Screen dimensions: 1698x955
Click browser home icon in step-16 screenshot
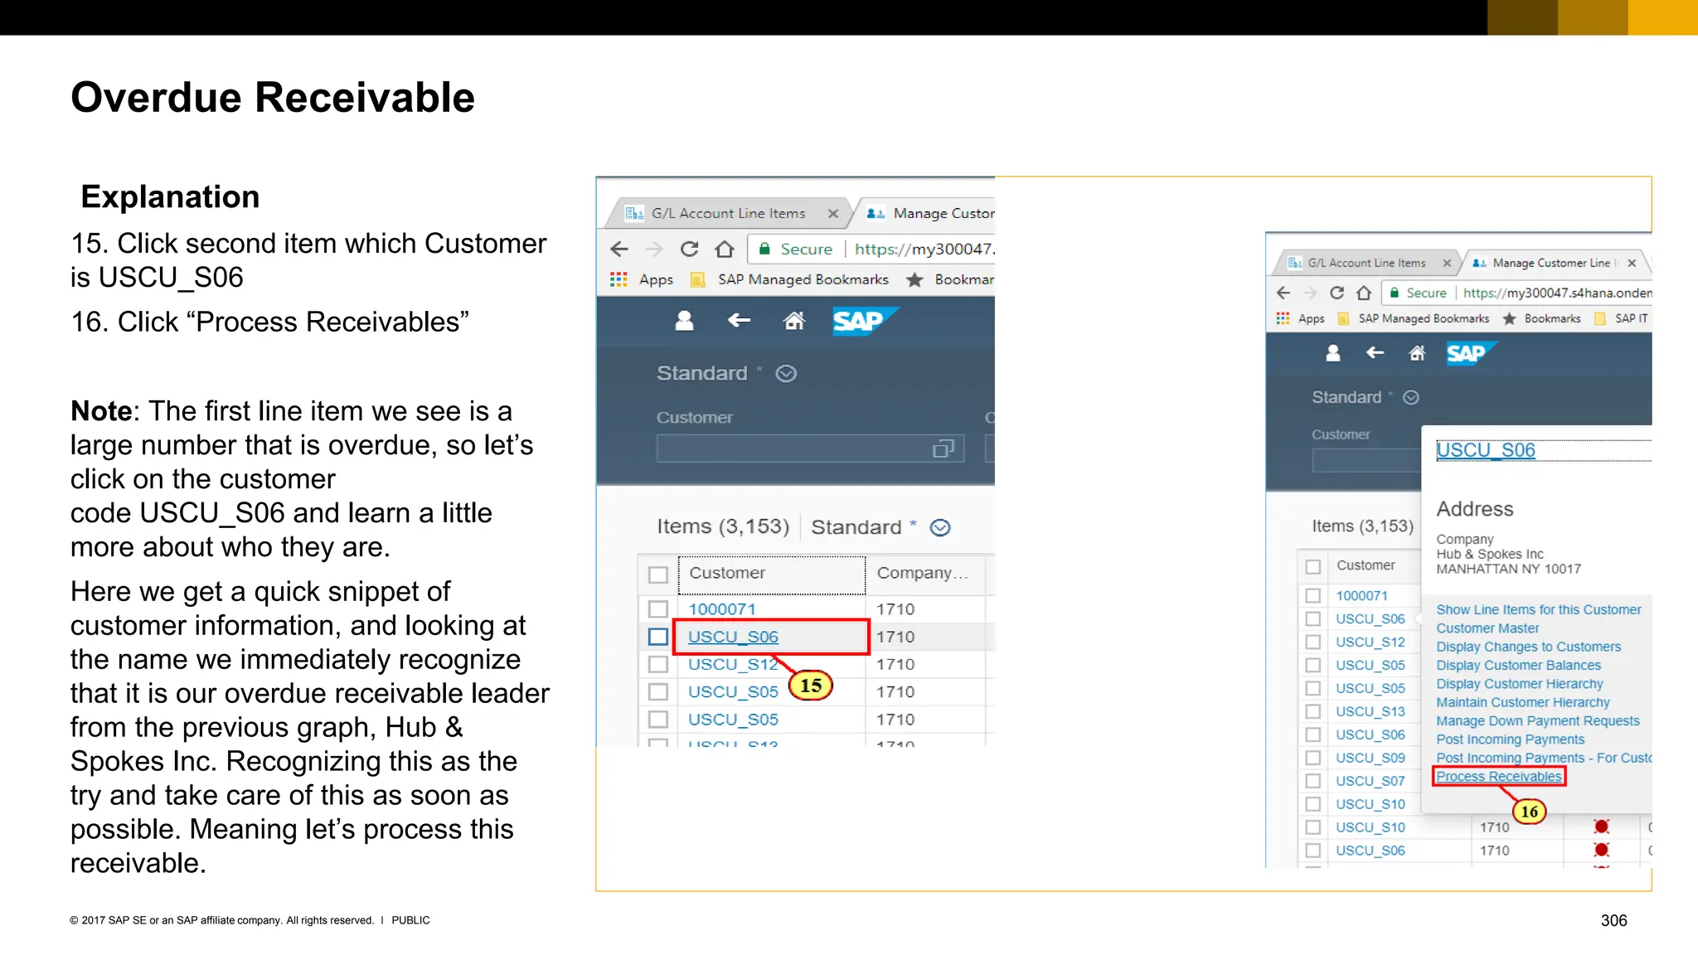tap(1364, 293)
